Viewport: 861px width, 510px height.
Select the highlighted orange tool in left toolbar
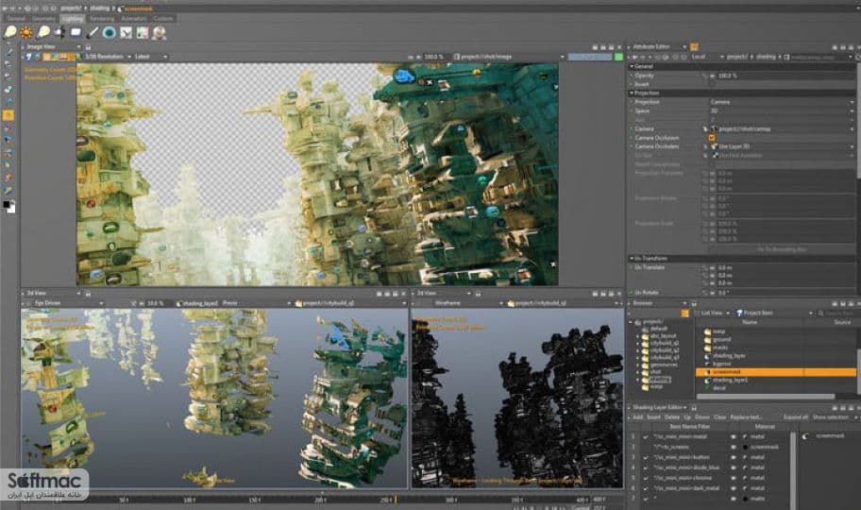point(8,115)
